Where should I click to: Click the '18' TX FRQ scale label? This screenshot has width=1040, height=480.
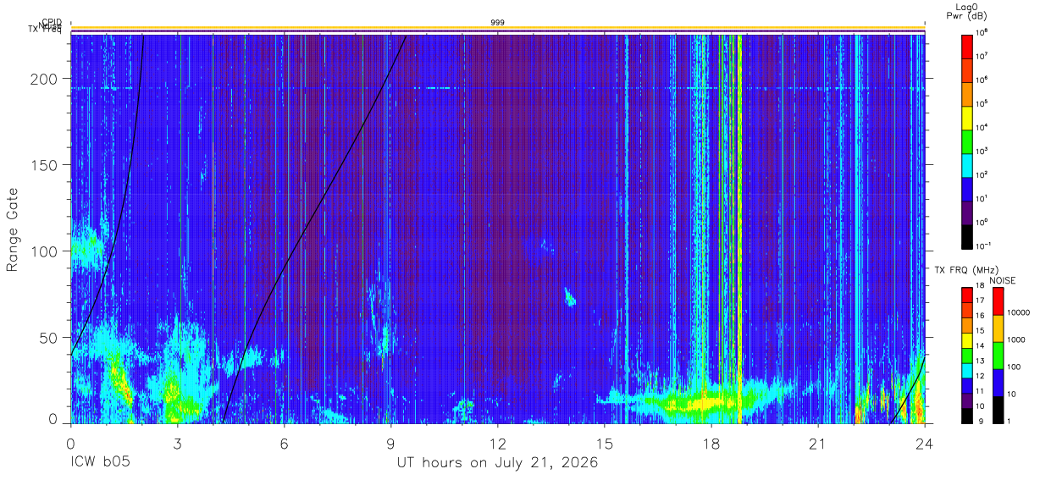pos(980,286)
